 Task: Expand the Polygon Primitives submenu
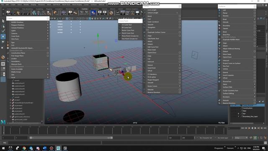click(x=48, y=25)
